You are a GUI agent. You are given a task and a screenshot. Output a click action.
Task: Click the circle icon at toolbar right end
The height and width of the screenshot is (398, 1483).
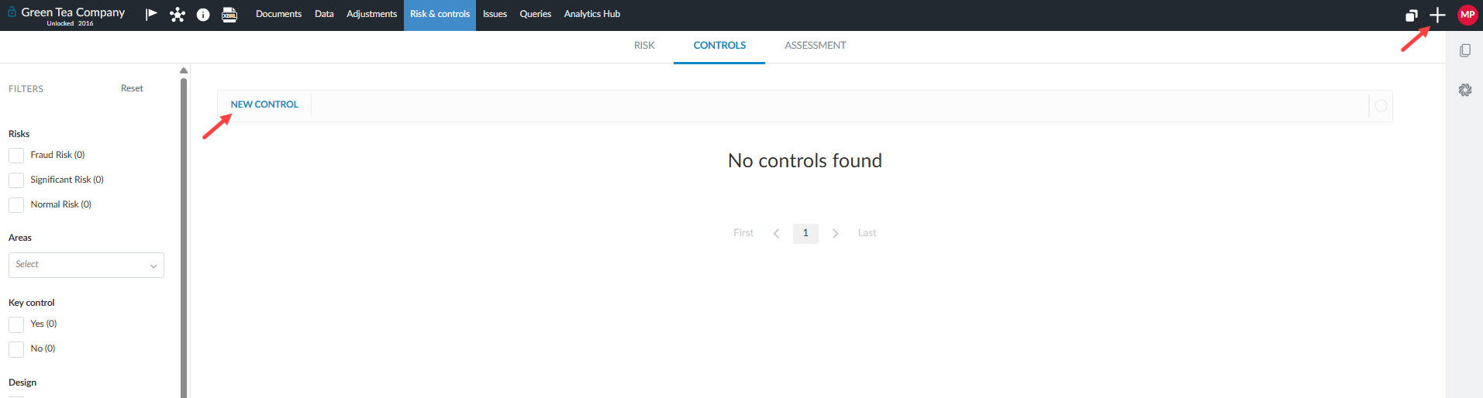pyautogui.click(x=1381, y=106)
